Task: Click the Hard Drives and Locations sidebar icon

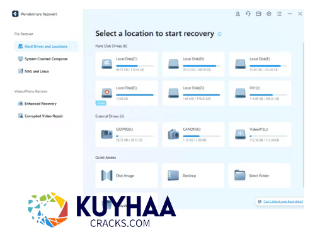Action: coord(20,47)
